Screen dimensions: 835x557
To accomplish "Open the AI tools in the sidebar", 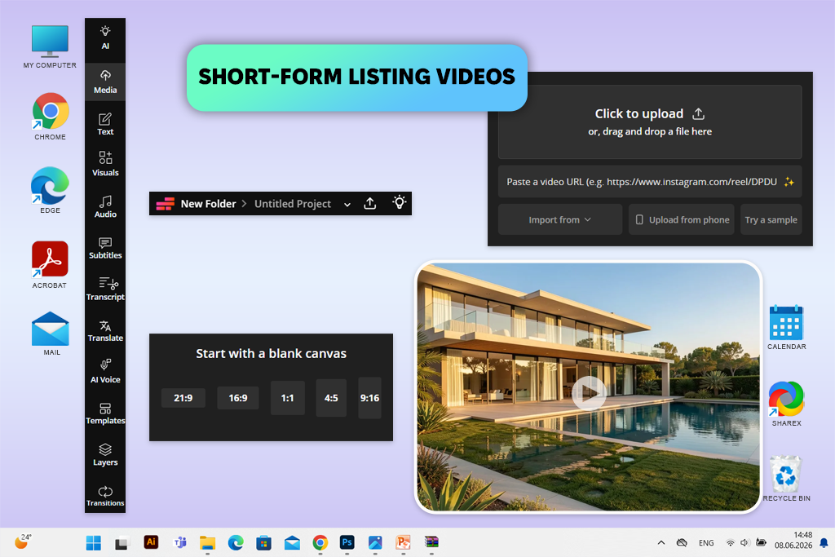I will [105, 38].
